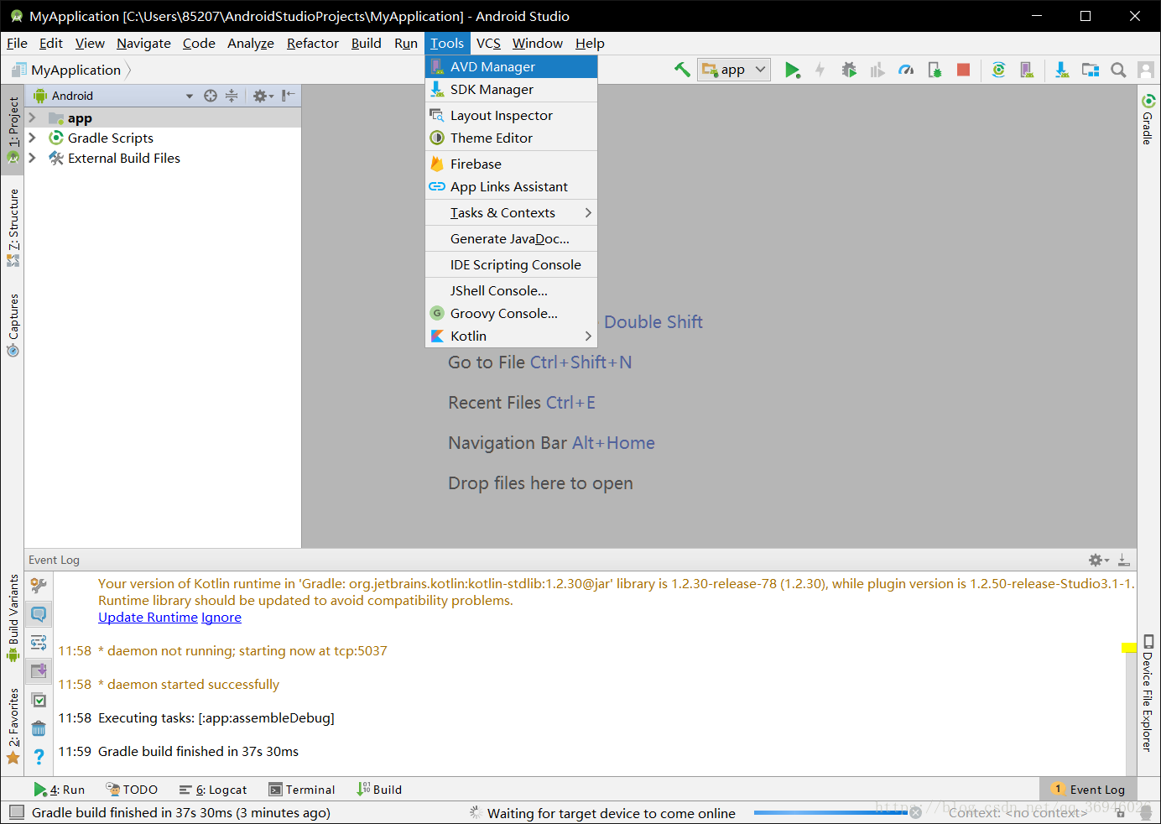Open Project Structure toolbar icon
Screen dimensions: 1161x824
1091,70
